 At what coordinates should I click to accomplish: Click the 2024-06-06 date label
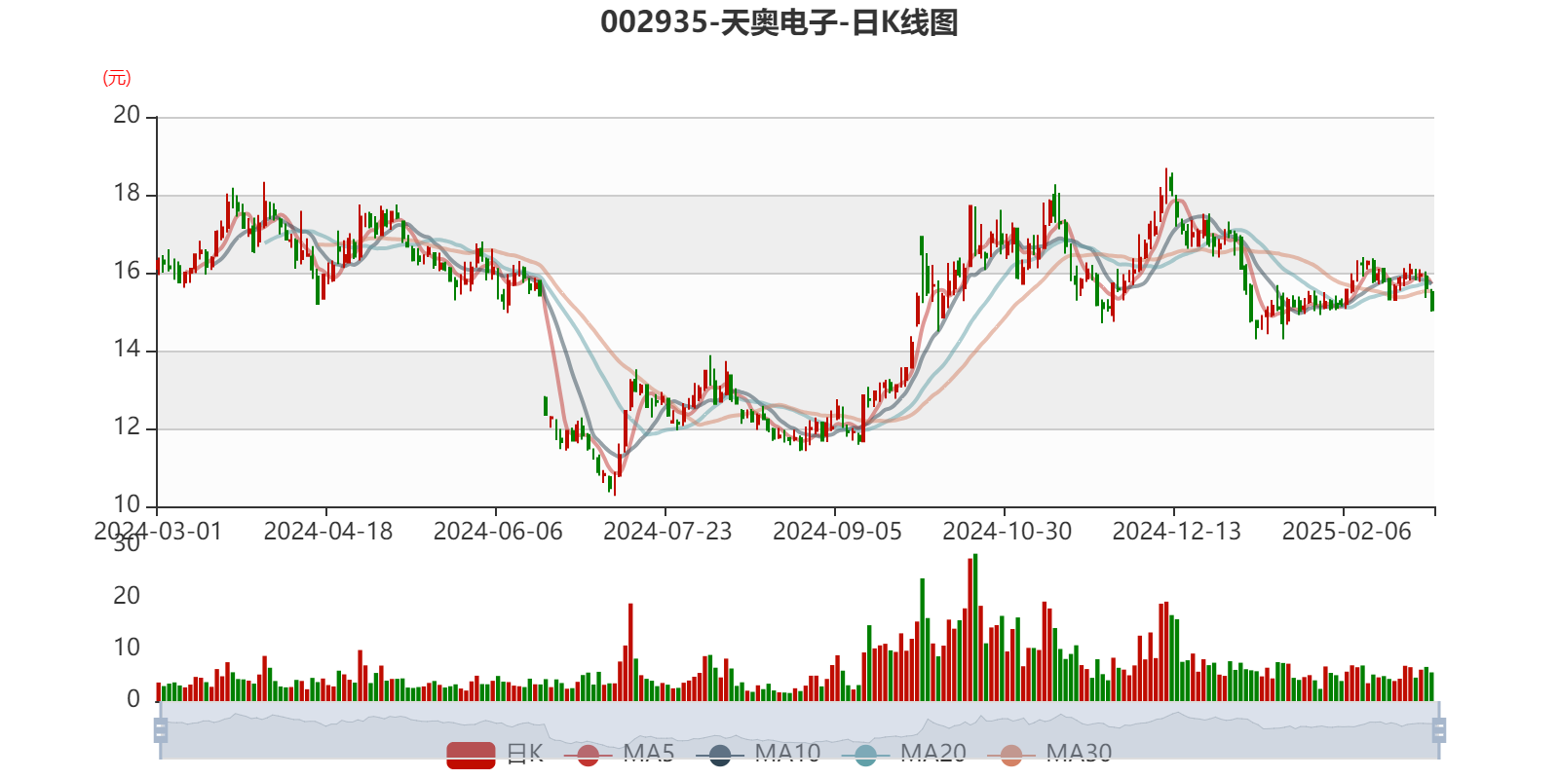click(498, 532)
